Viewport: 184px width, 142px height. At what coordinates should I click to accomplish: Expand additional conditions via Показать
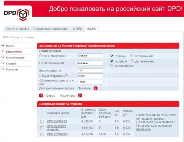(x=84, y=88)
